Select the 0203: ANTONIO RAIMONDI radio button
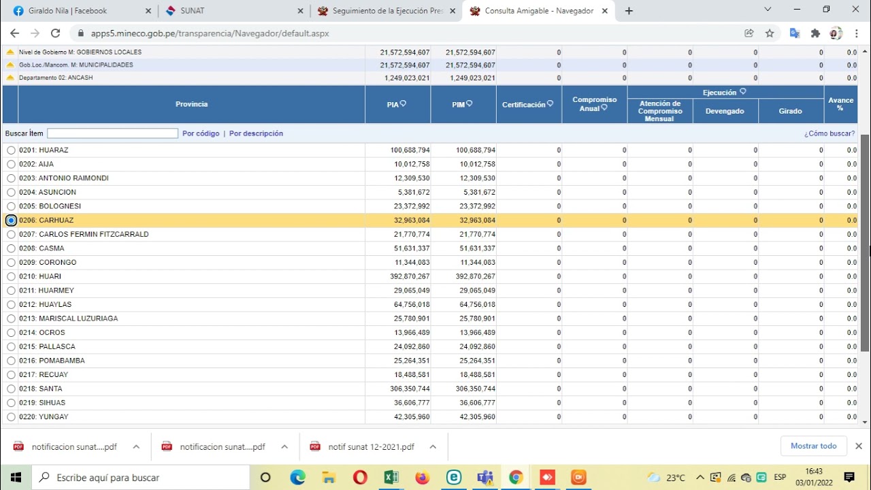The width and height of the screenshot is (871, 490). coord(11,178)
